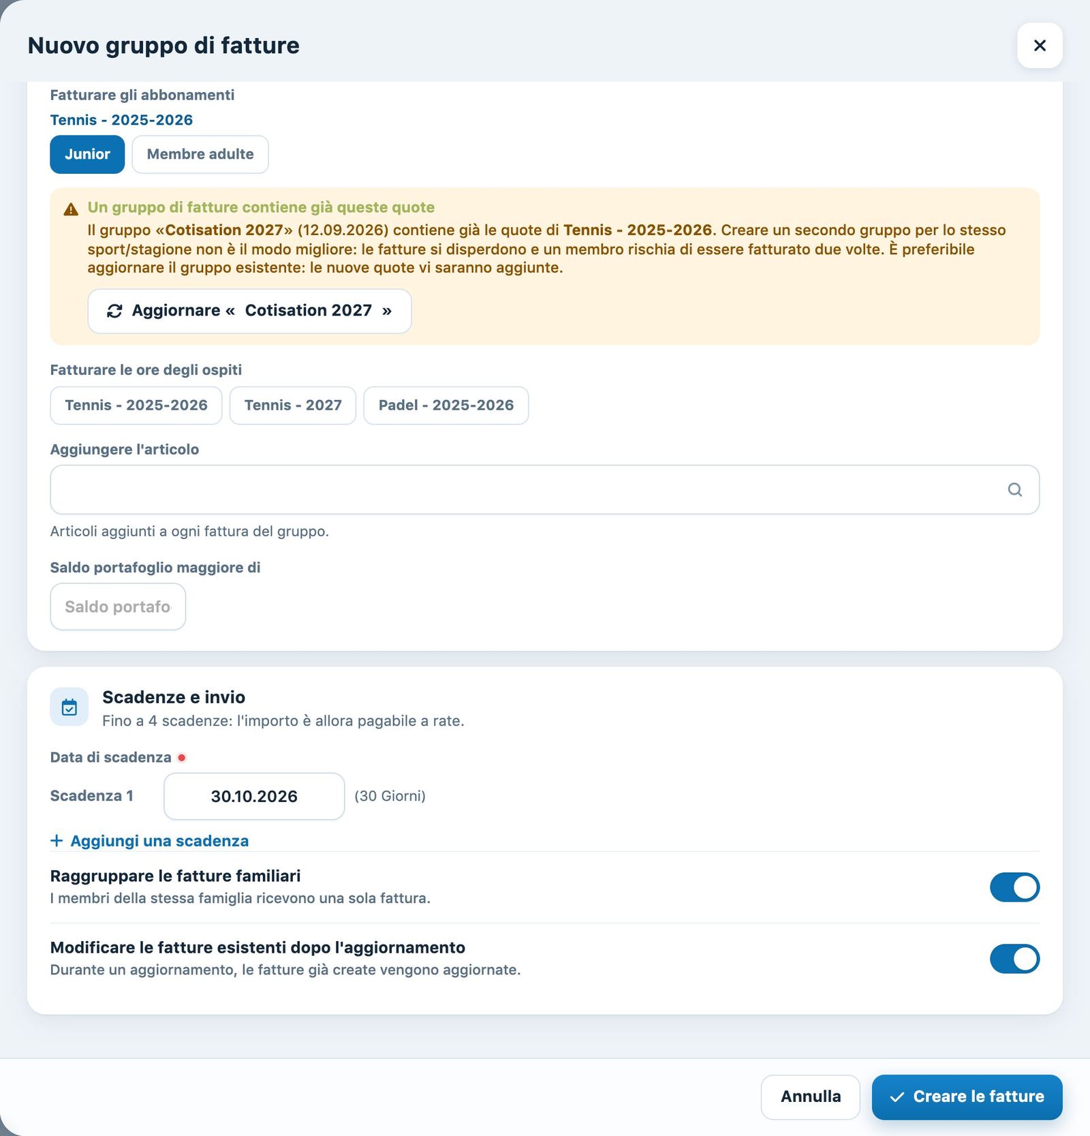1090x1136 pixels.
Task: Toggle Raggruppare le fatture familiari switch
Action: pyautogui.click(x=1014, y=887)
